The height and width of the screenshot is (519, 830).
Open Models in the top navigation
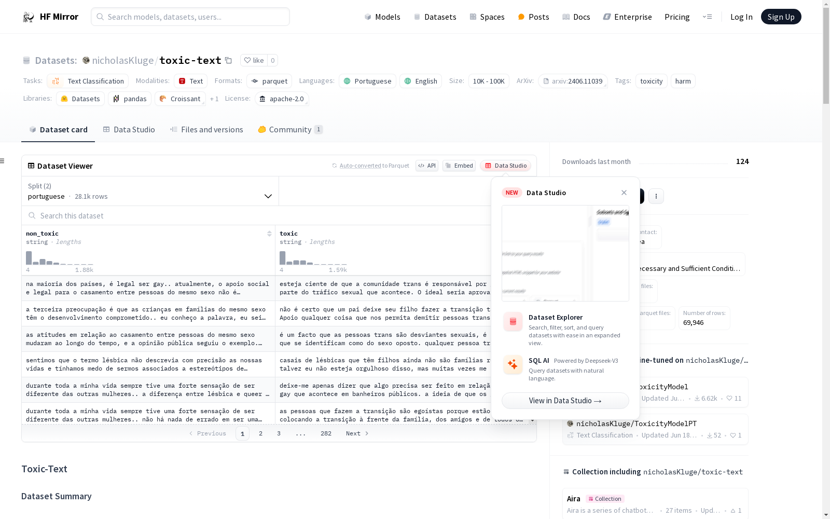pos(382,17)
